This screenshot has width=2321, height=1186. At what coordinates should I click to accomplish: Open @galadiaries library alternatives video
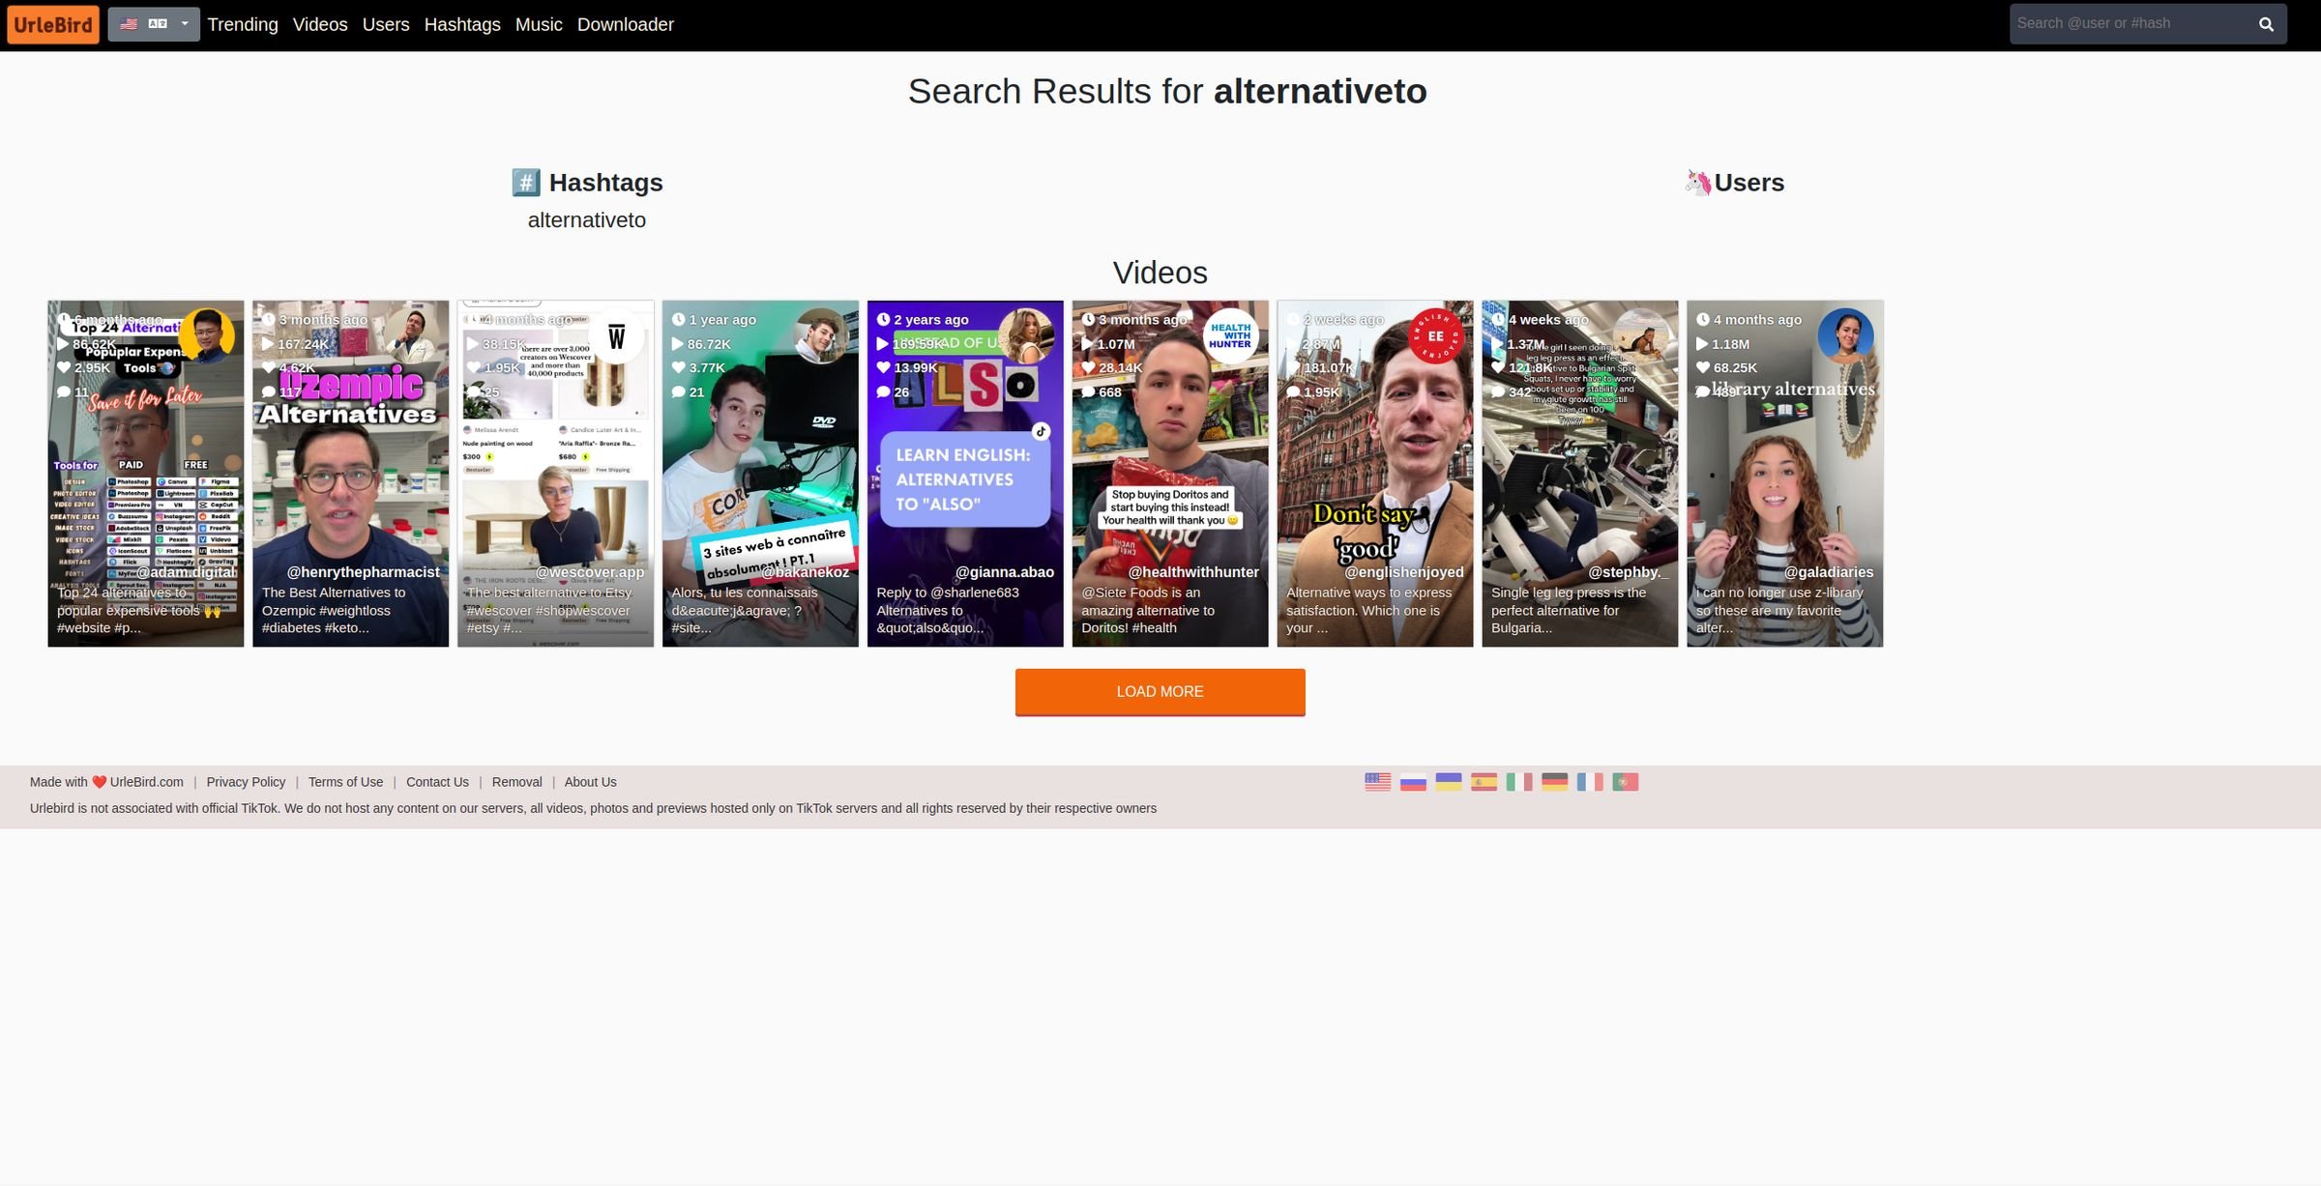click(x=1785, y=473)
